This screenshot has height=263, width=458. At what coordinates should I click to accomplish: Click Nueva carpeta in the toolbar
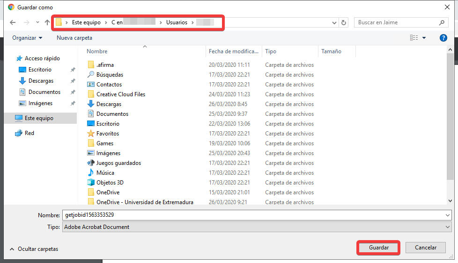(74, 38)
